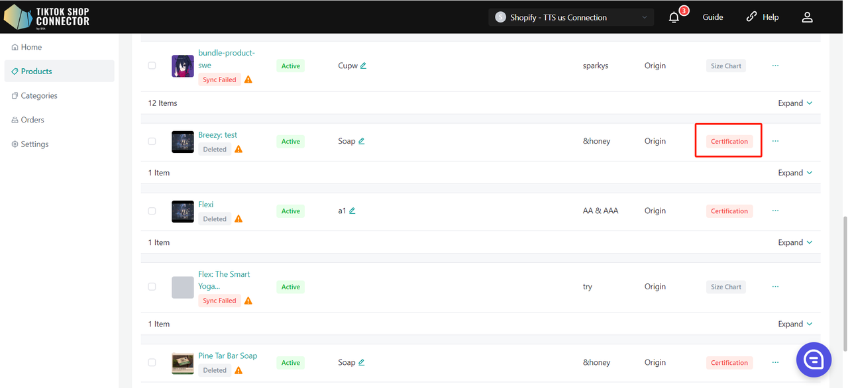Select the Breezy: test product checkbox
Image resolution: width=848 pixels, height=388 pixels.
click(x=152, y=142)
